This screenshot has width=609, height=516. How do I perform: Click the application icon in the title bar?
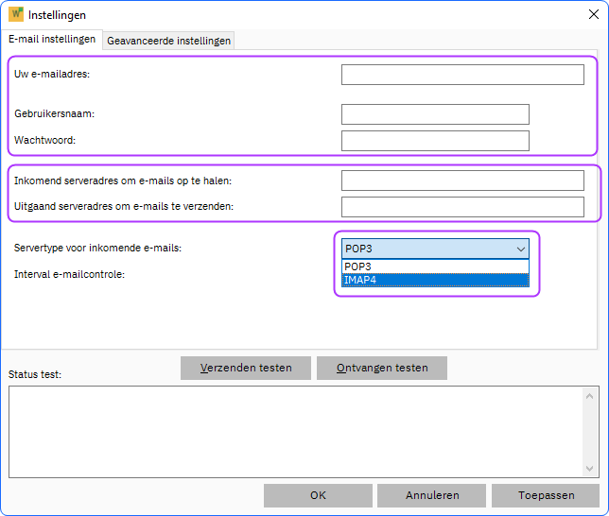click(15, 15)
